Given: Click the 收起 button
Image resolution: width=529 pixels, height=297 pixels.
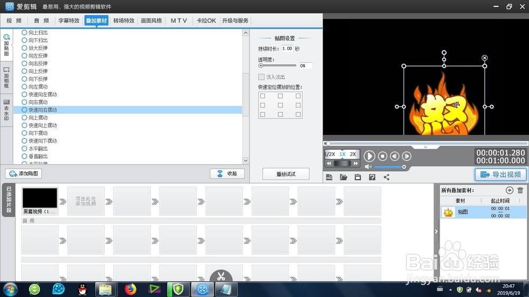Looking at the screenshot, I should [227, 174].
